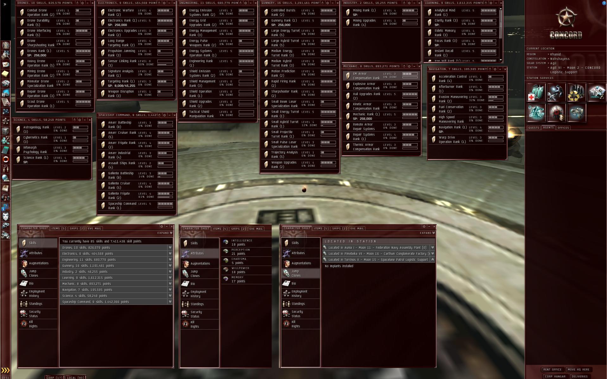Open Eve Mail tab in jump clones window

357,228
